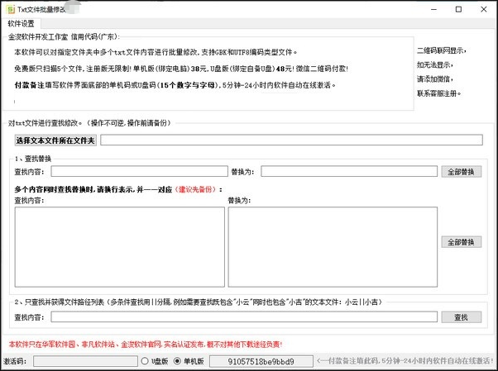Click the 免费版只扫描5个文件 pricing line
Screen dimensions: 498x371
click(x=181, y=69)
